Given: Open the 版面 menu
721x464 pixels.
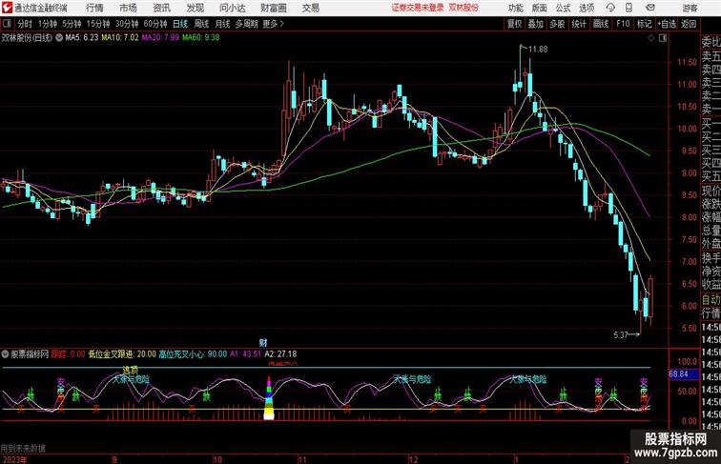Looking at the screenshot, I should pyautogui.click(x=540, y=8).
